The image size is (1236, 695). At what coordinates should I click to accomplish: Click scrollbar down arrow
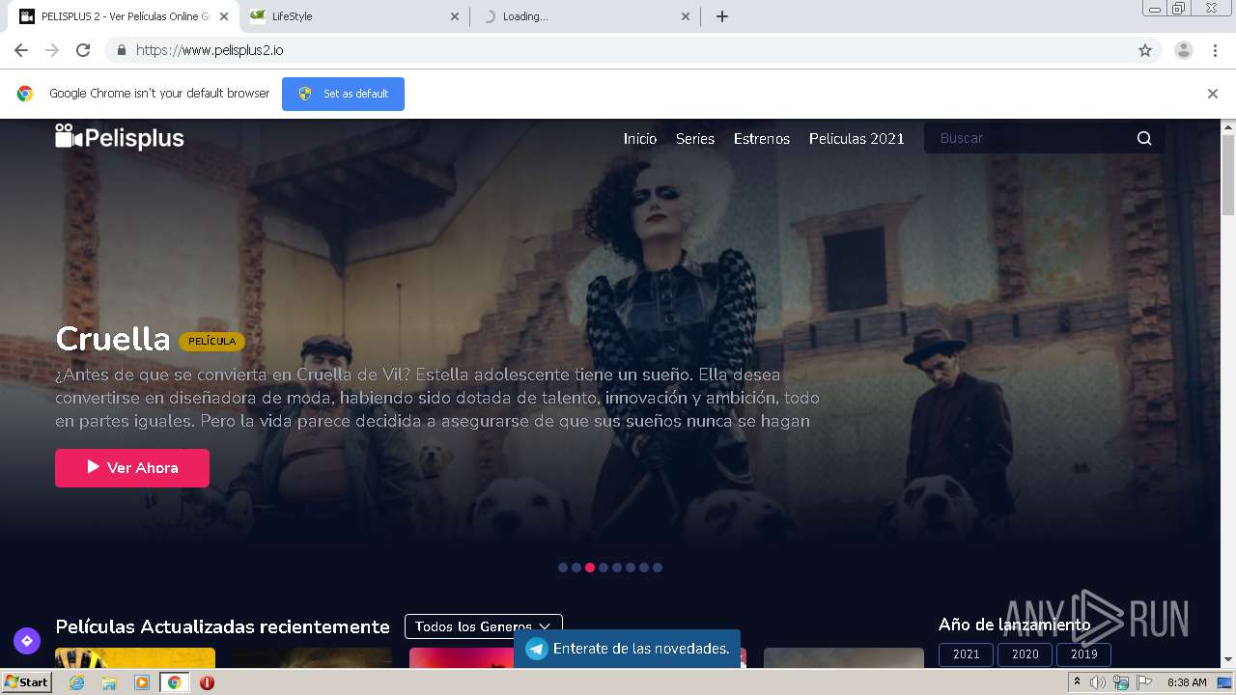1228,660
